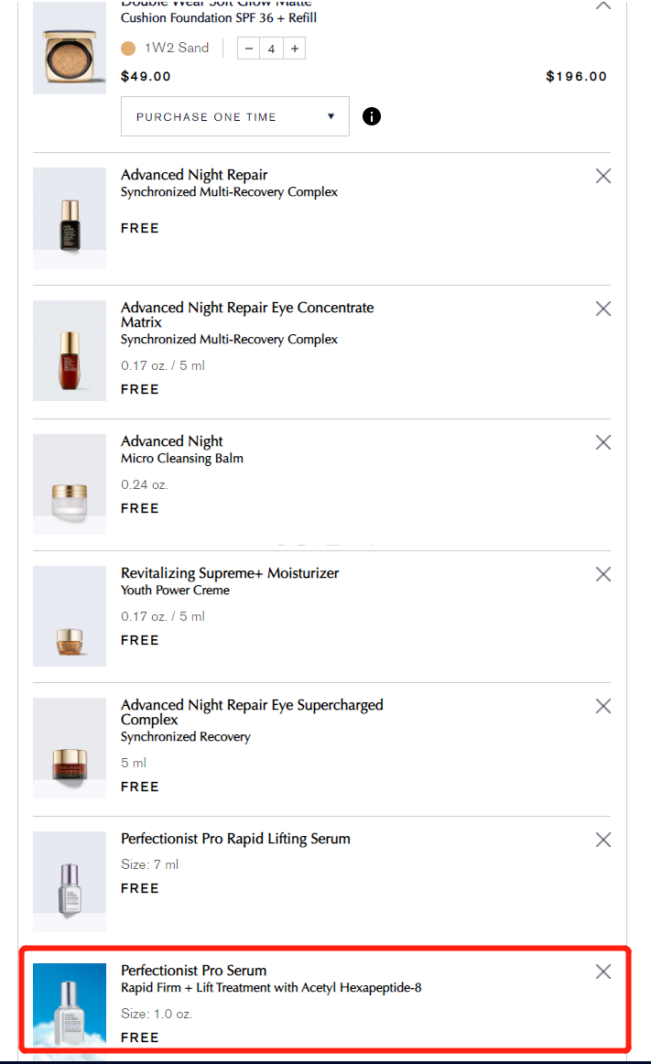Viewport: 651px width, 1064px height.
Task: Remove Perfectionist Pro Rapid Lifting Serum
Action: (x=602, y=840)
